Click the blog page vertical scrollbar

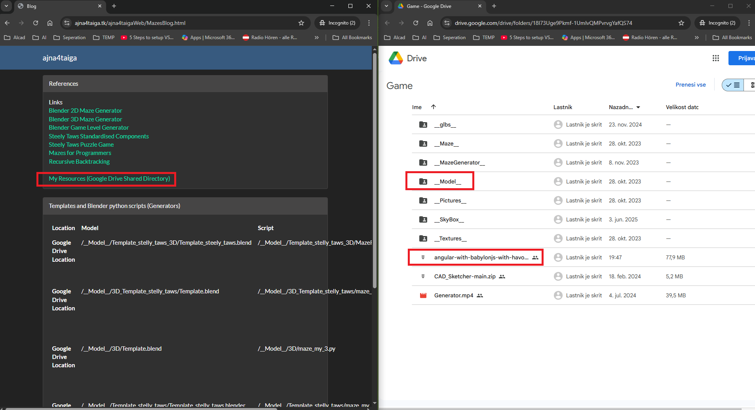[x=375, y=170]
